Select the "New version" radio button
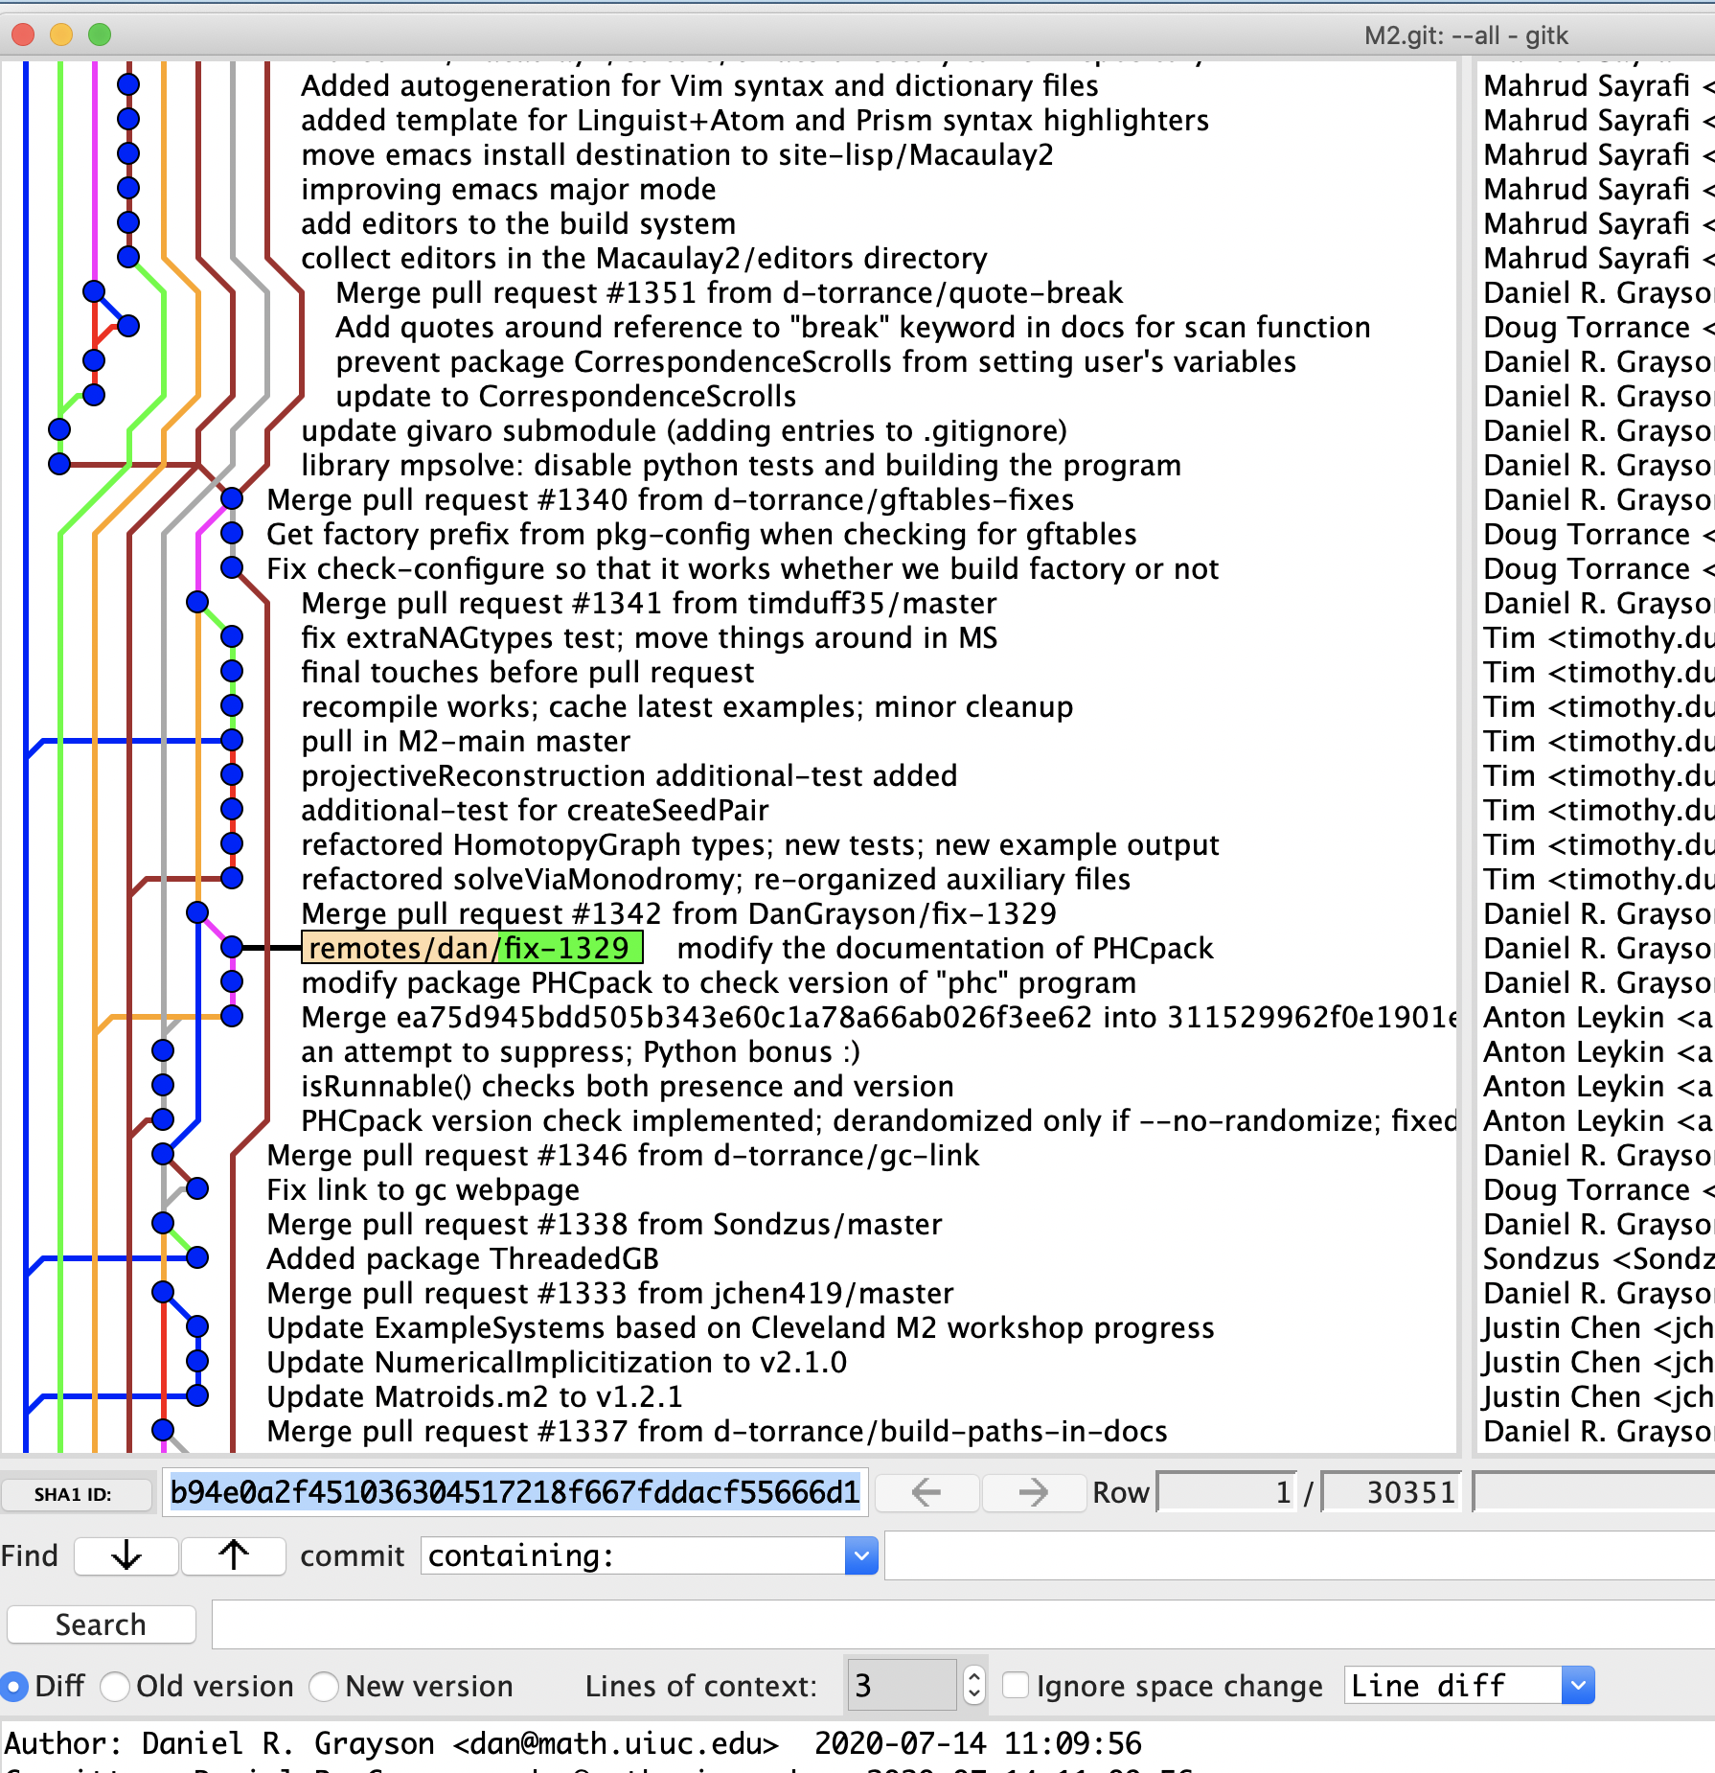 tap(324, 1686)
